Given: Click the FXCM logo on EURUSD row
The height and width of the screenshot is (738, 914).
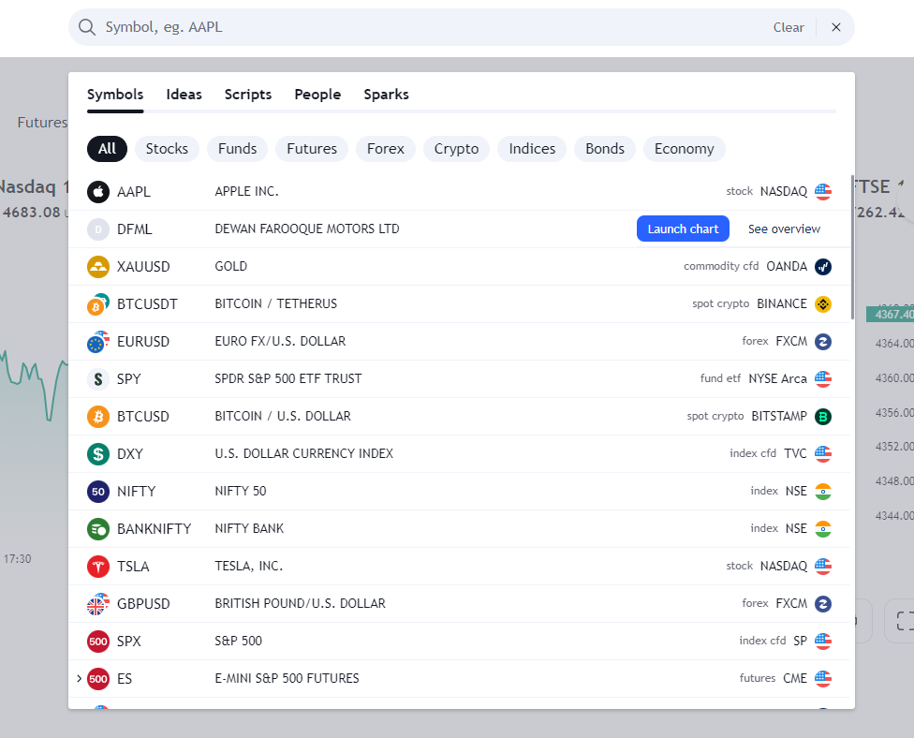Looking at the screenshot, I should pyautogui.click(x=823, y=342).
